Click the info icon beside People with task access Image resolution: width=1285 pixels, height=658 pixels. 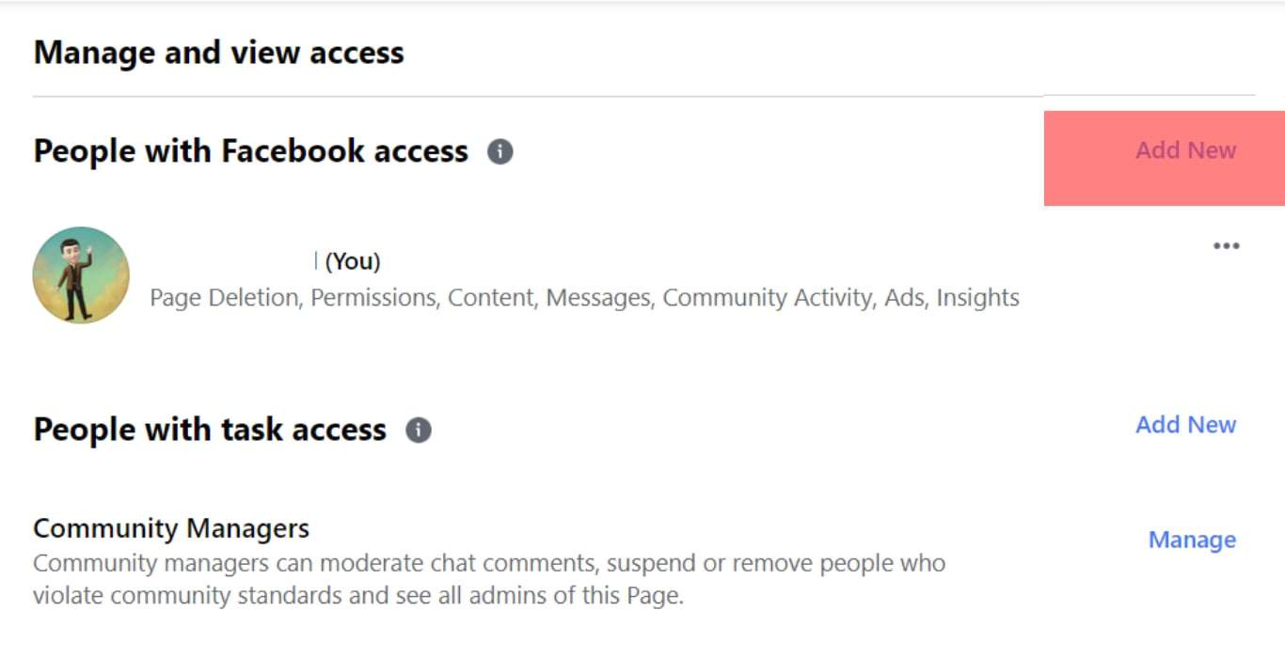point(419,431)
